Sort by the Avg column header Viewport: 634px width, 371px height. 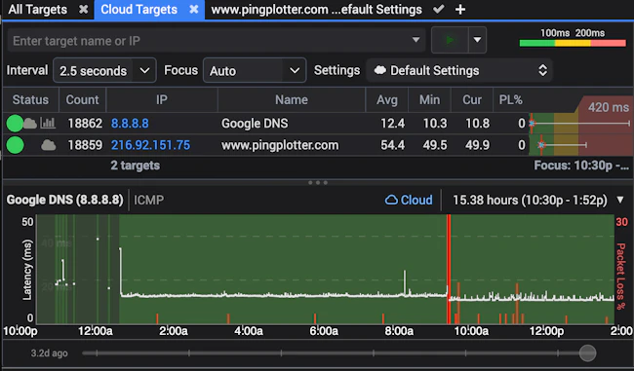pyautogui.click(x=387, y=99)
